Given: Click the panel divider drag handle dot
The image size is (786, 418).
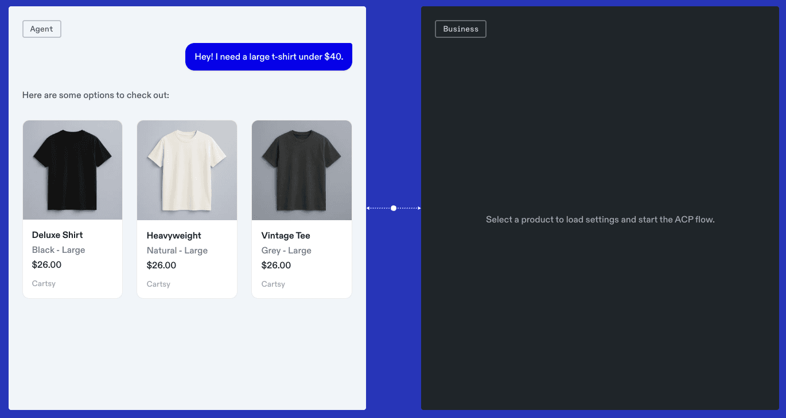Looking at the screenshot, I should (394, 208).
